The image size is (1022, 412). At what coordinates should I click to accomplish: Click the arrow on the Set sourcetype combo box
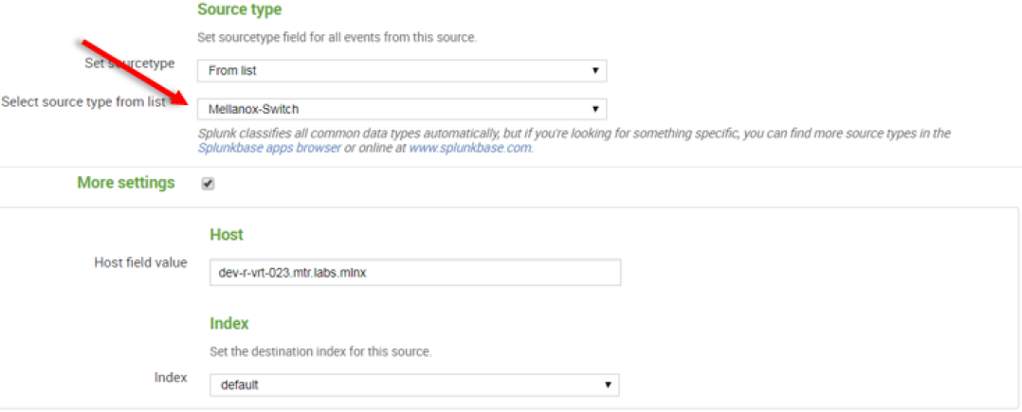594,71
